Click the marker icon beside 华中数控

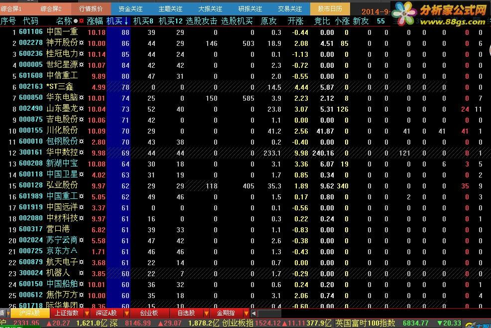coord(81,153)
